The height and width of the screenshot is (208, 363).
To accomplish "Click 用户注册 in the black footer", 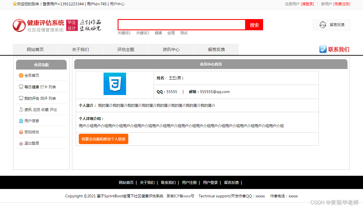I will click(x=189, y=182).
